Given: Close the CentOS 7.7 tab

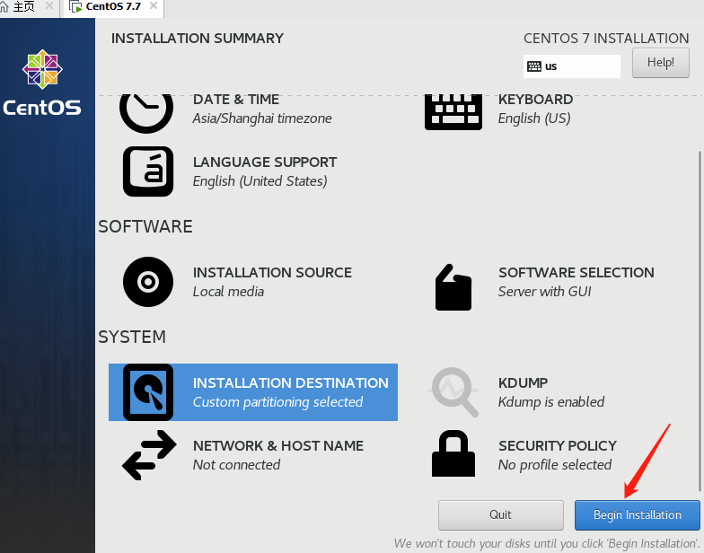Looking at the screenshot, I should pos(154,5).
